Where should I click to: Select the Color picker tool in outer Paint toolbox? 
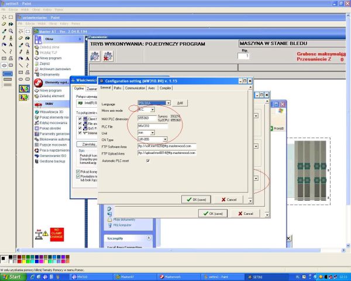coord(4,31)
